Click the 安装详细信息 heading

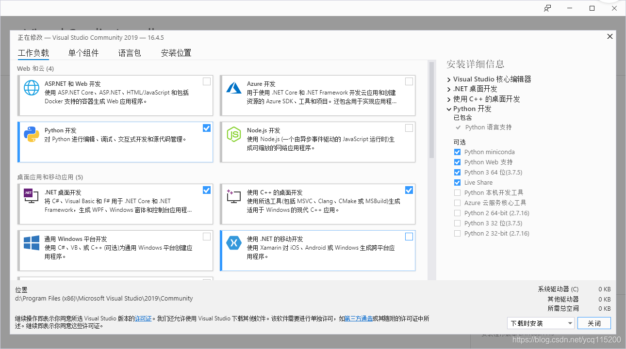(x=476, y=64)
